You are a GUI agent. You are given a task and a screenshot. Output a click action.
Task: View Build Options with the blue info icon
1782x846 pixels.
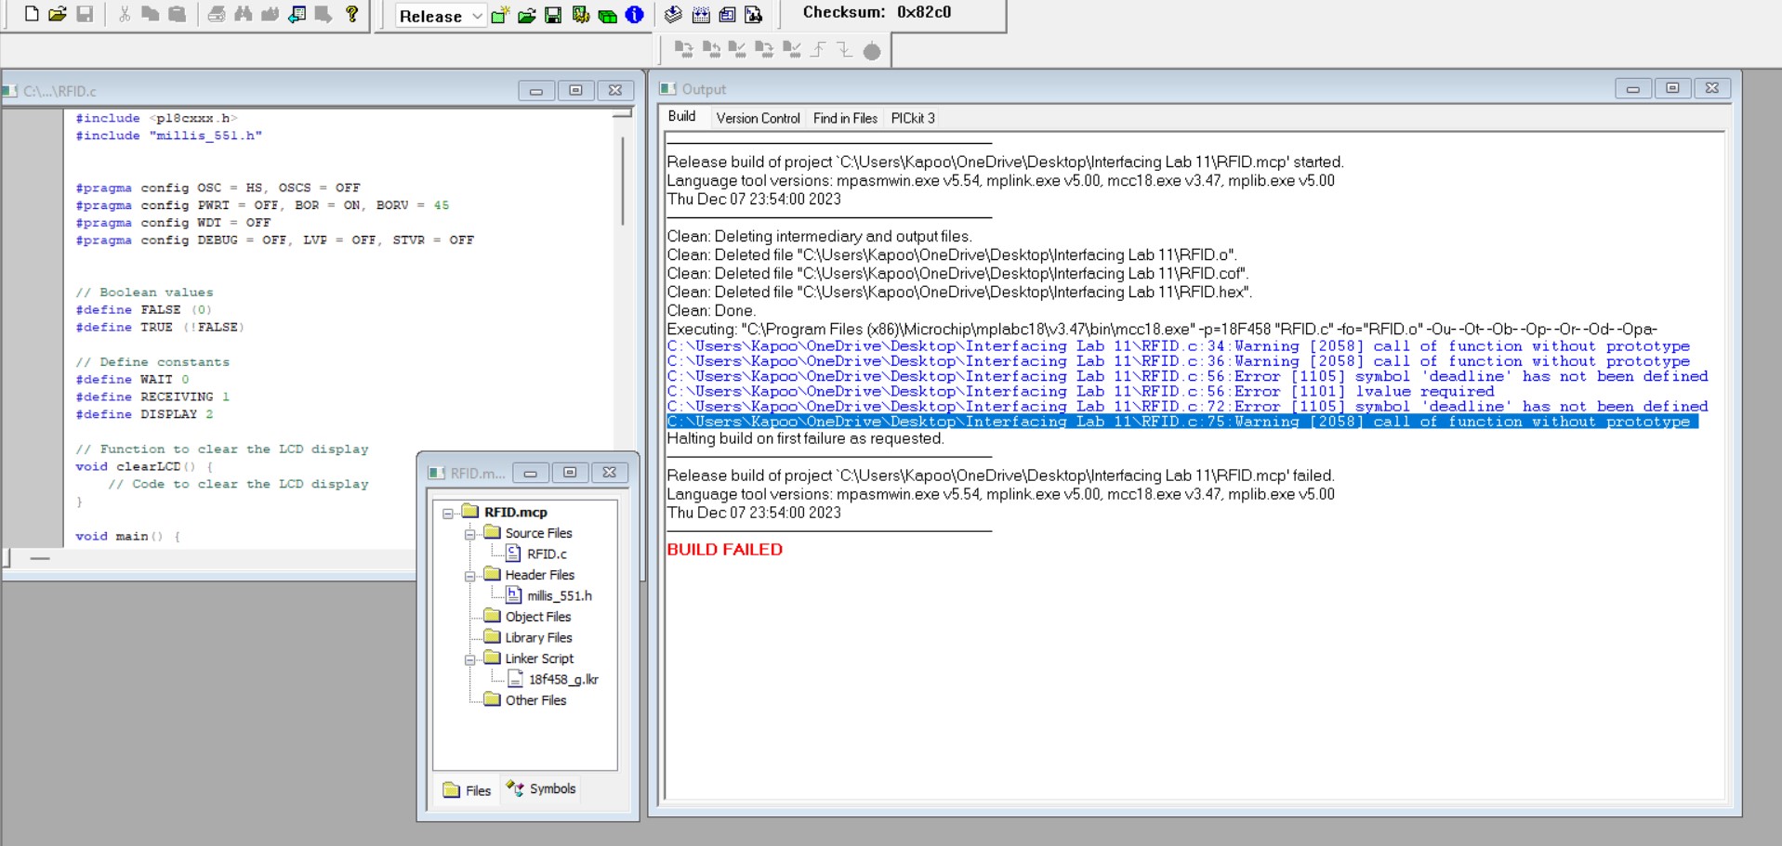pos(634,16)
